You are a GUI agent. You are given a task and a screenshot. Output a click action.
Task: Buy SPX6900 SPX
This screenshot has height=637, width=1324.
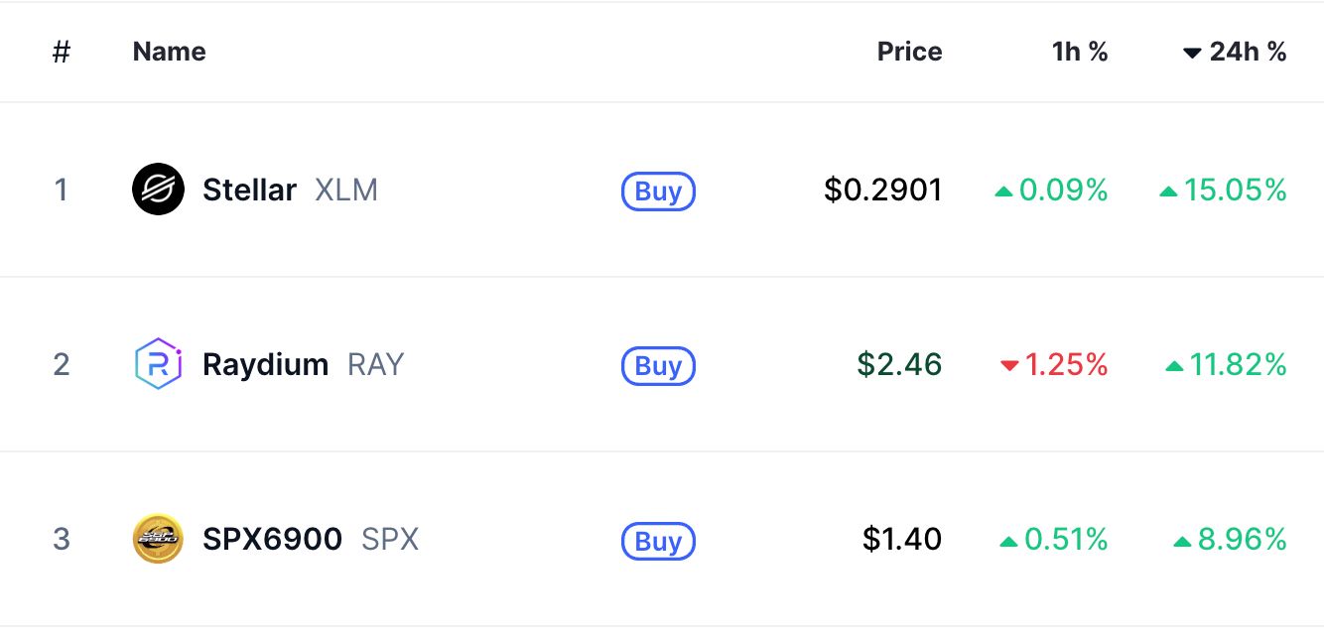[658, 541]
